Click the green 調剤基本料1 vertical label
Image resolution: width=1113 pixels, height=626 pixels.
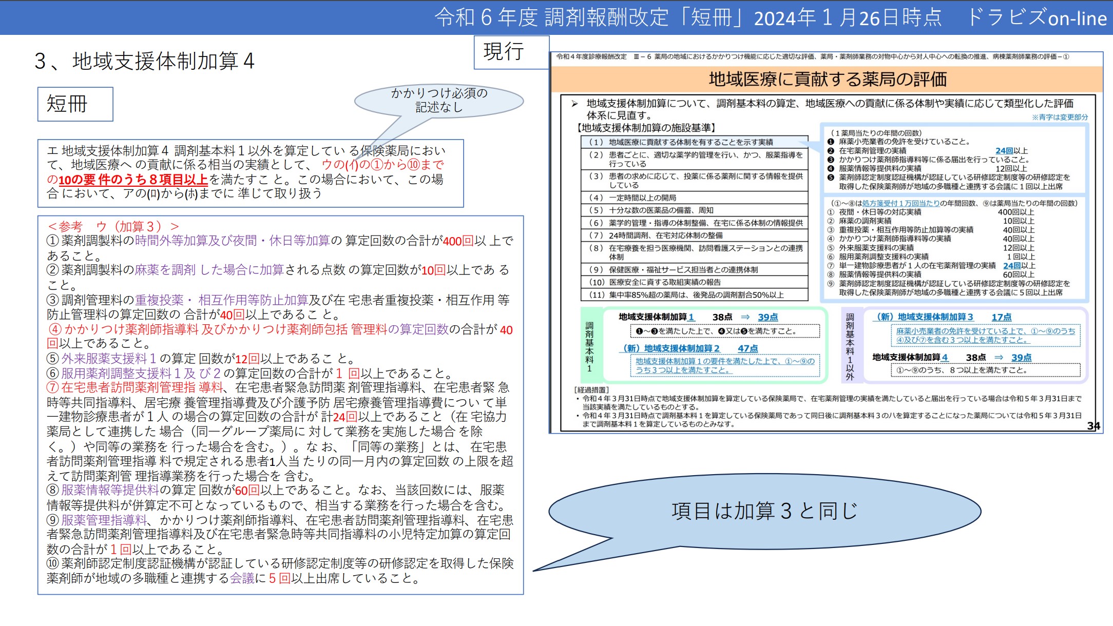coord(589,346)
